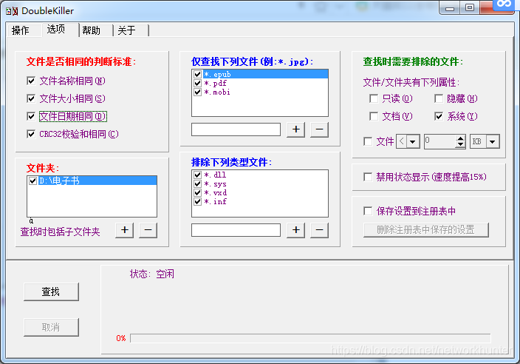This screenshot has height=364, width=520.
Task: Click the 取消 button
Action: (x=51, y=328)
